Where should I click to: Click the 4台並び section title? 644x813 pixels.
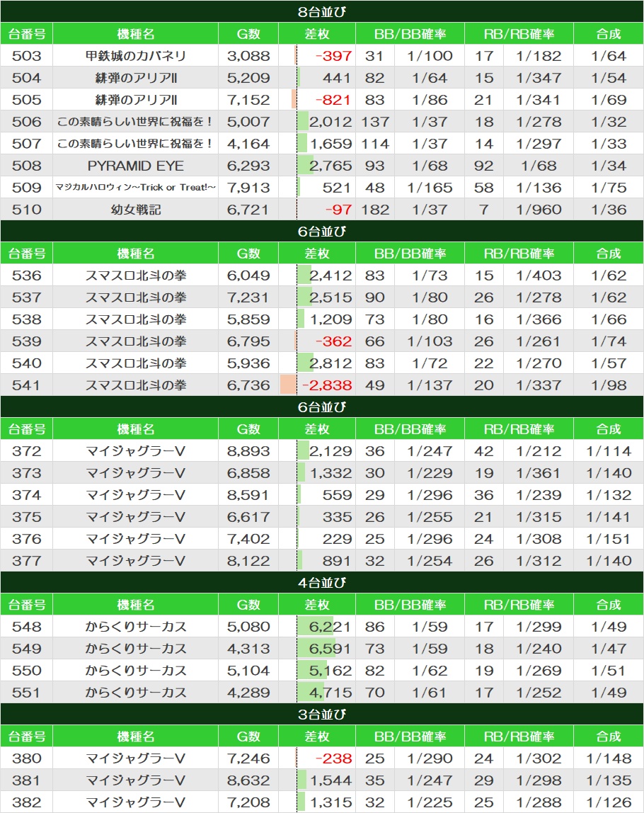coord(322,583)
